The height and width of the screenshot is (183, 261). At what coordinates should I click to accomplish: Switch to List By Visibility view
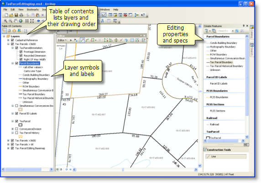click(x=14, y=31)
